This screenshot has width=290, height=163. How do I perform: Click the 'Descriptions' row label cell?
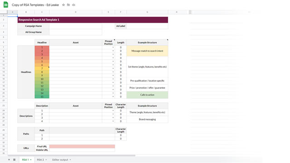(26, 116)
